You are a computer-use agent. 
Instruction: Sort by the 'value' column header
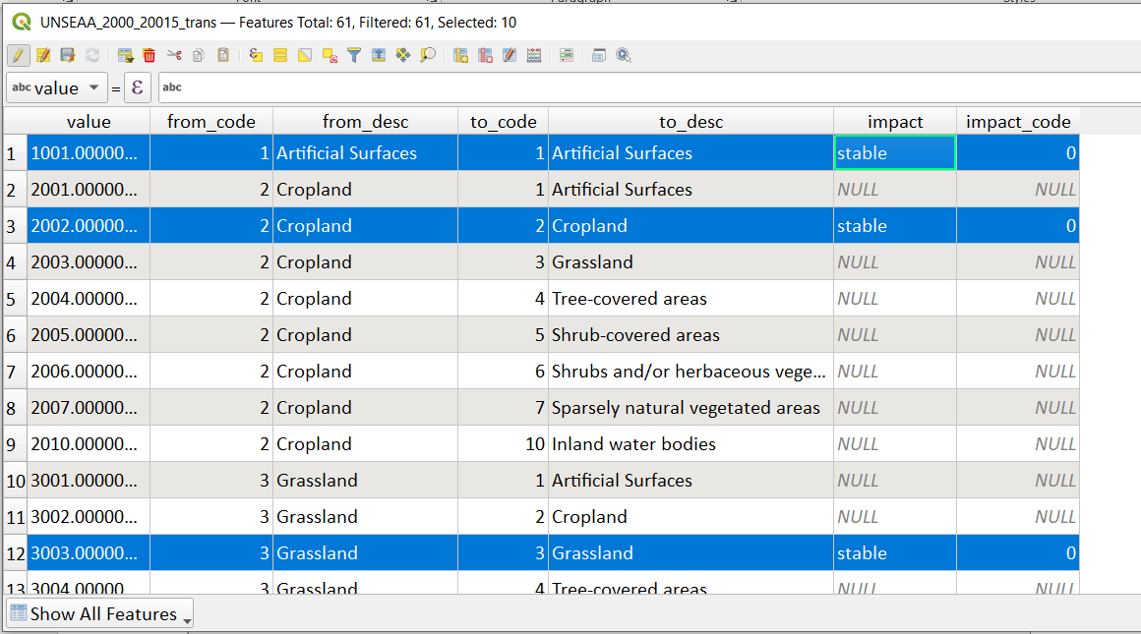pos(89,122)
